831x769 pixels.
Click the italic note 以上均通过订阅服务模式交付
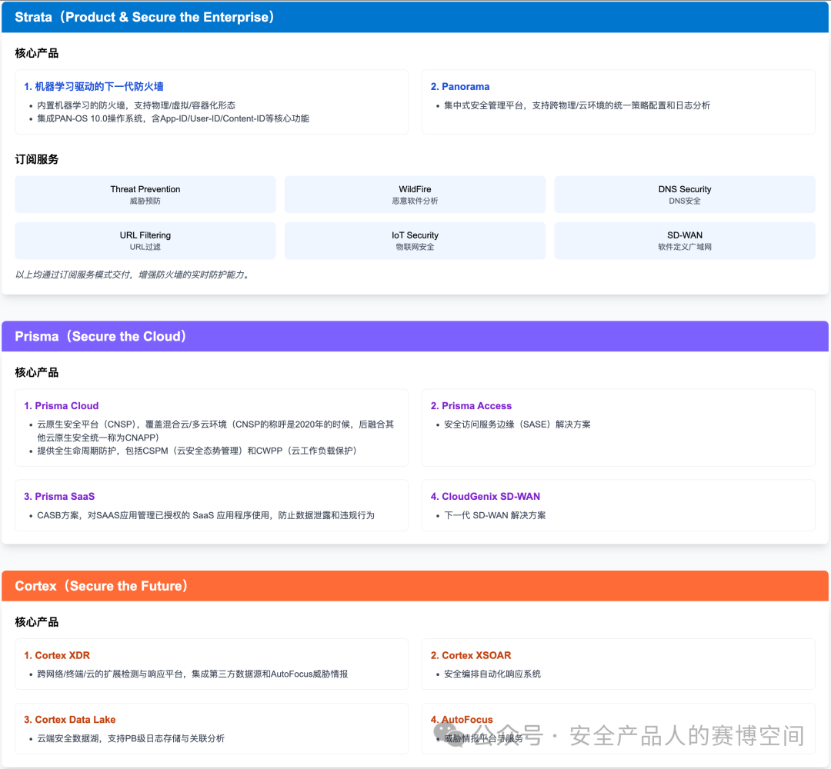pos(133,275)
